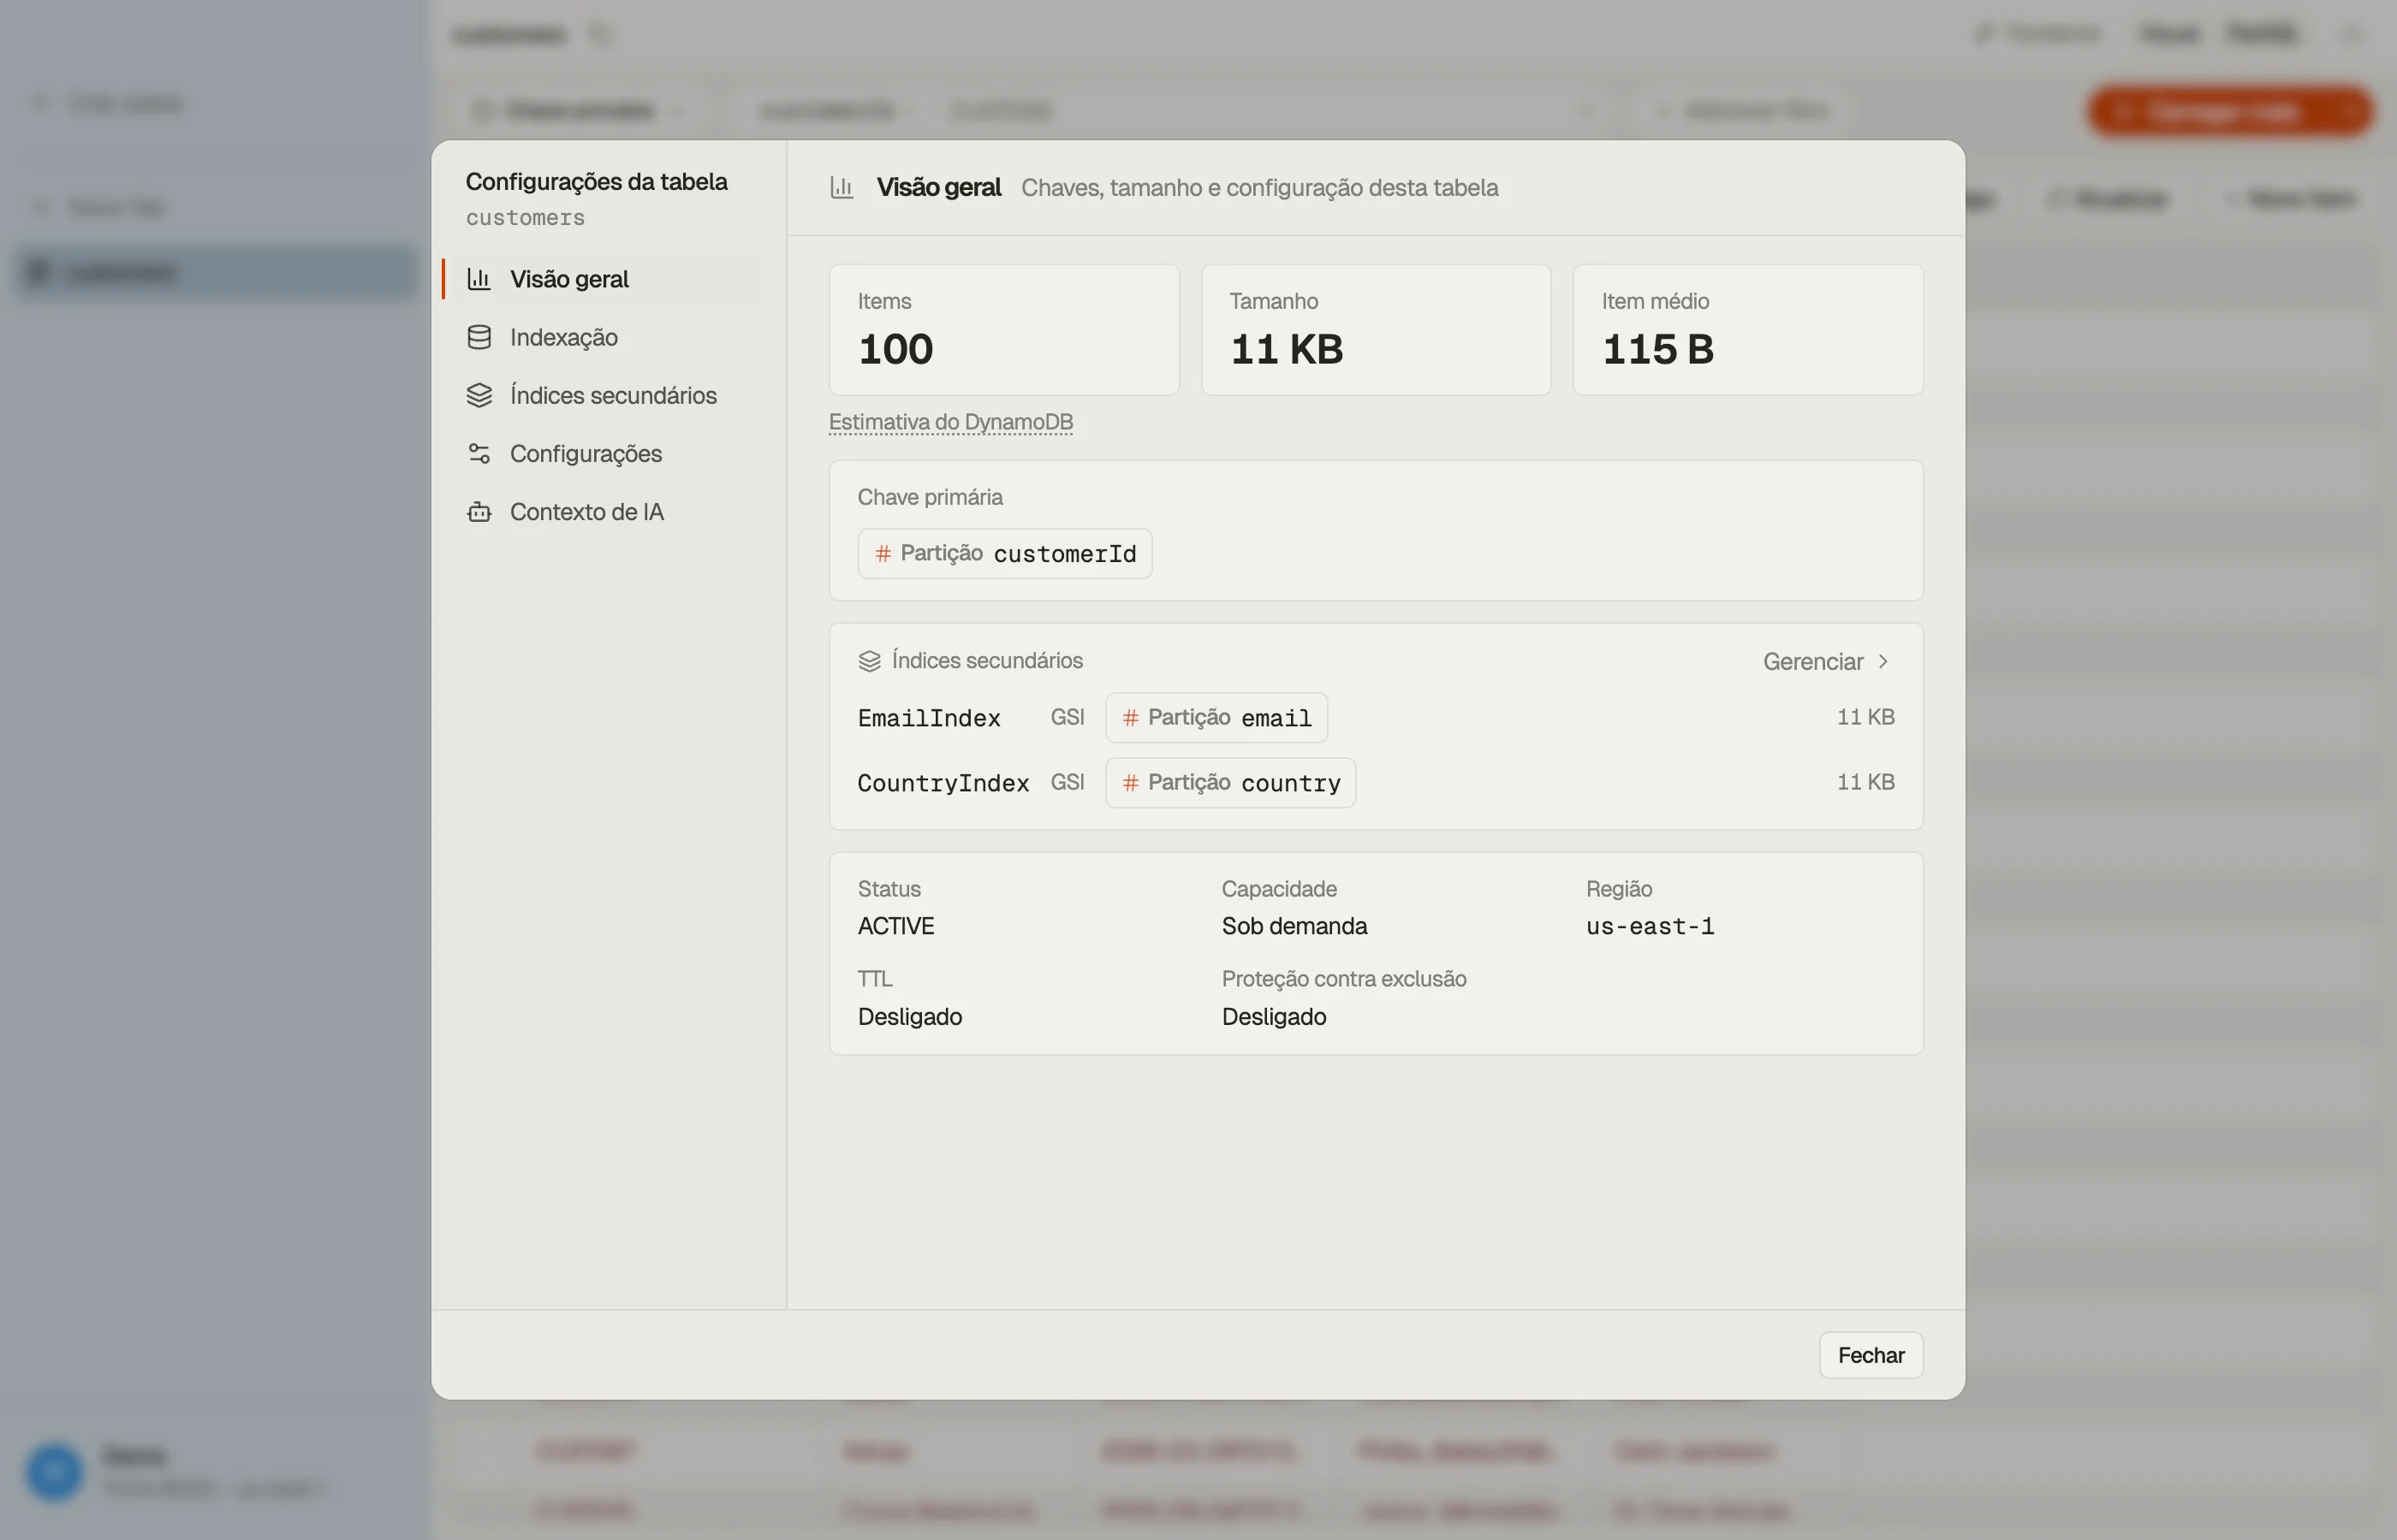Viewport: 2397px width, 1540px height.
Task: Click the orange button in the background window toolbar
Action: [x=2230, y=111]
